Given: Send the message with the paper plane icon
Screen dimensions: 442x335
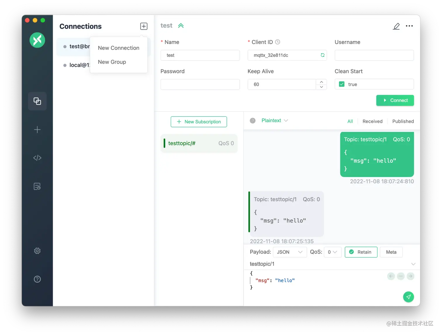Looking at the screenshot, I should tap(408, 297).
